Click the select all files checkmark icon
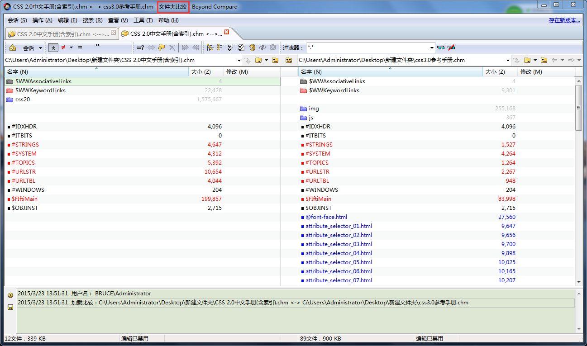This screenshot has height=346, width=587. [x=230, y=47]
